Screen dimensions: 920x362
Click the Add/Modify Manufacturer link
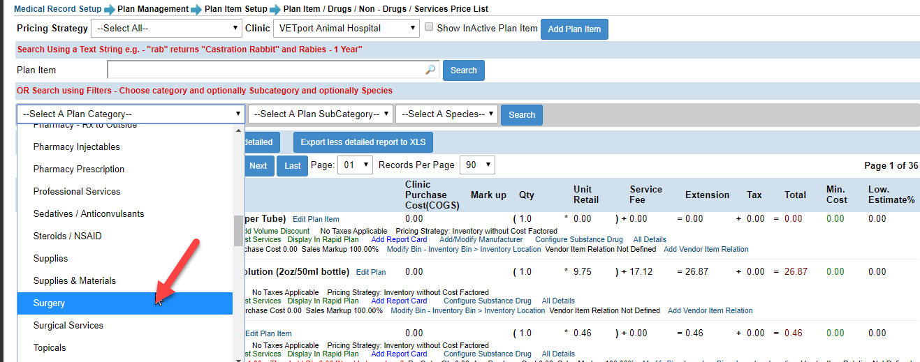tap(481, 239)
